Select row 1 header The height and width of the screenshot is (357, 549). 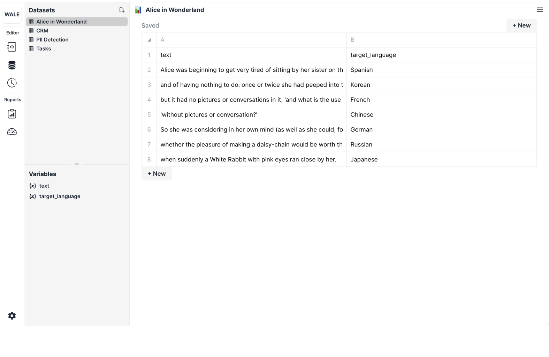coord(149,55)
